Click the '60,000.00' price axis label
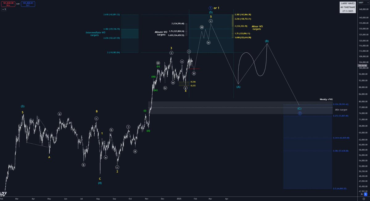 (x=363, y=145)
